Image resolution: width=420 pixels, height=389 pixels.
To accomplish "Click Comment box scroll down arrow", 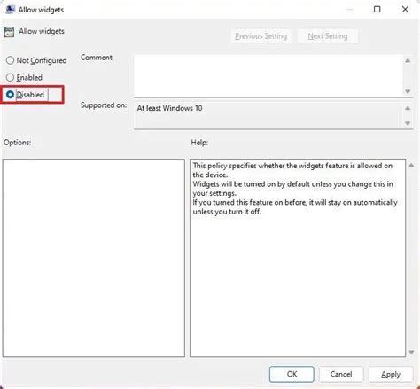I will click(408, 91).
